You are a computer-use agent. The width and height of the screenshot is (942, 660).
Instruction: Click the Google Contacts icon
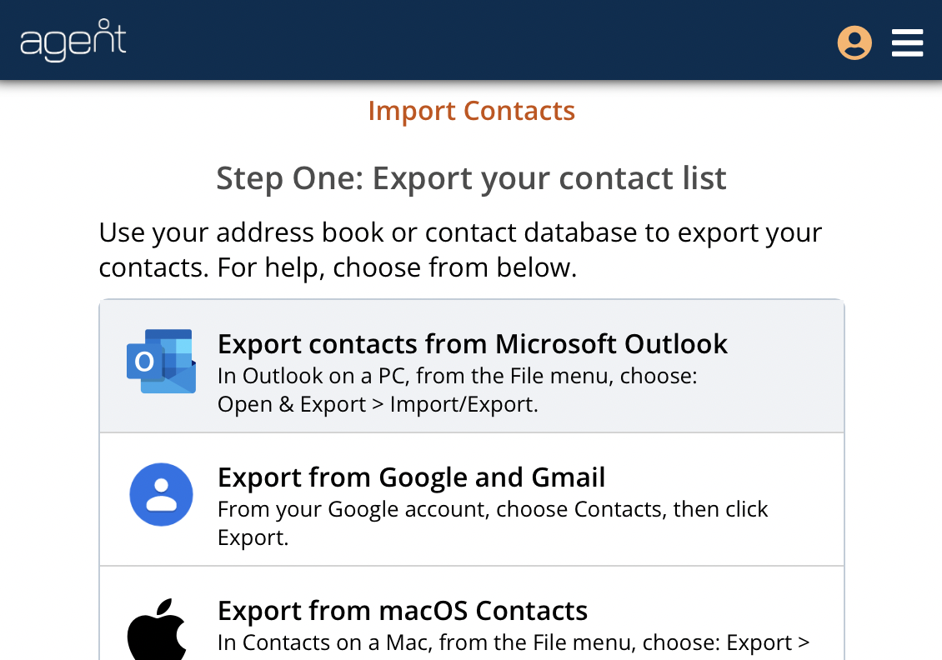(161, 494)
